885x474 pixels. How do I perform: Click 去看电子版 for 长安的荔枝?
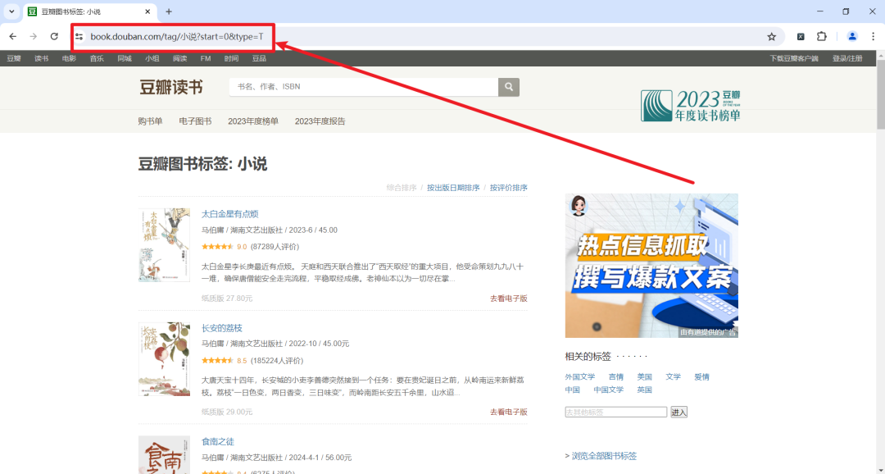509,412
